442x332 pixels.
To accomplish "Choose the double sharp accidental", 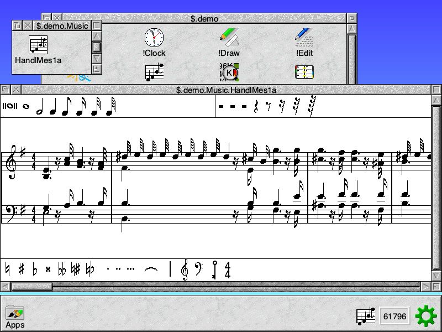I will [48, 269].
